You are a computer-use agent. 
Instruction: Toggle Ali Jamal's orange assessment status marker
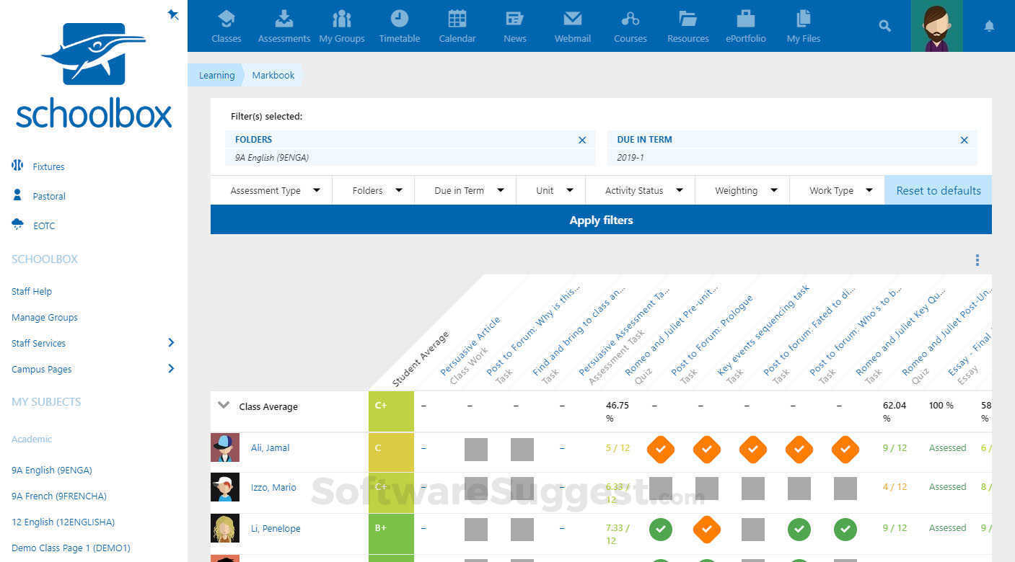coord(661,449)
